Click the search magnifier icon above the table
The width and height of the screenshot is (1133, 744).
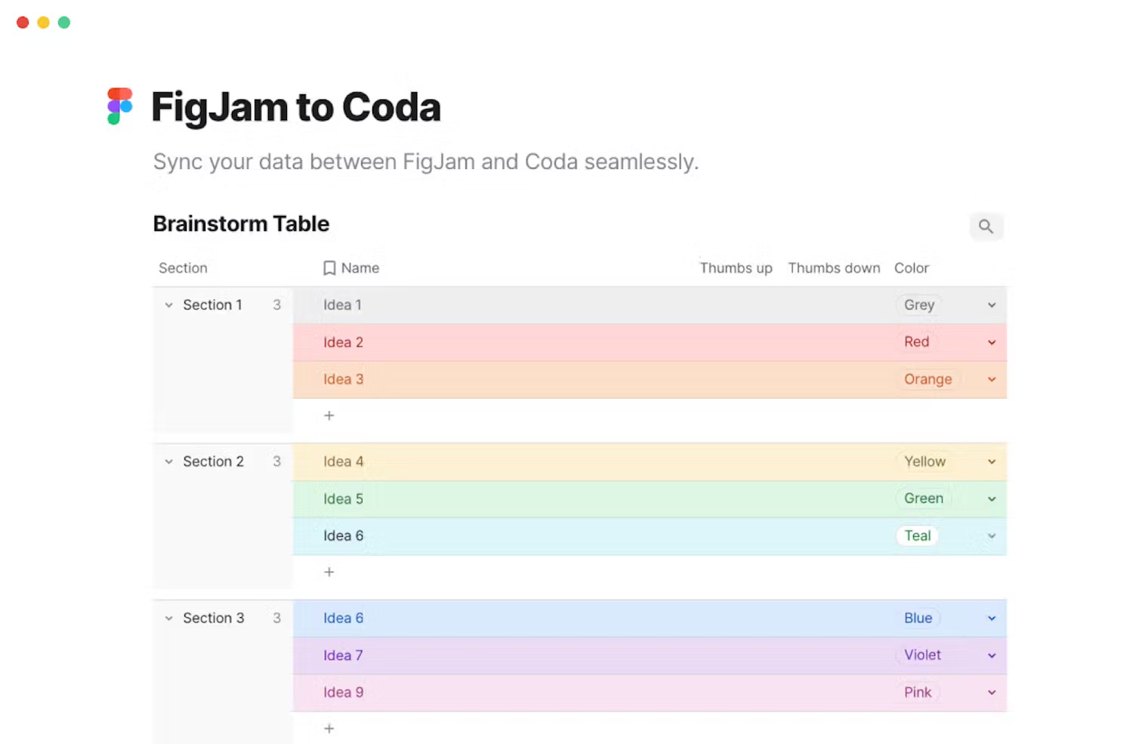[986, 226]
